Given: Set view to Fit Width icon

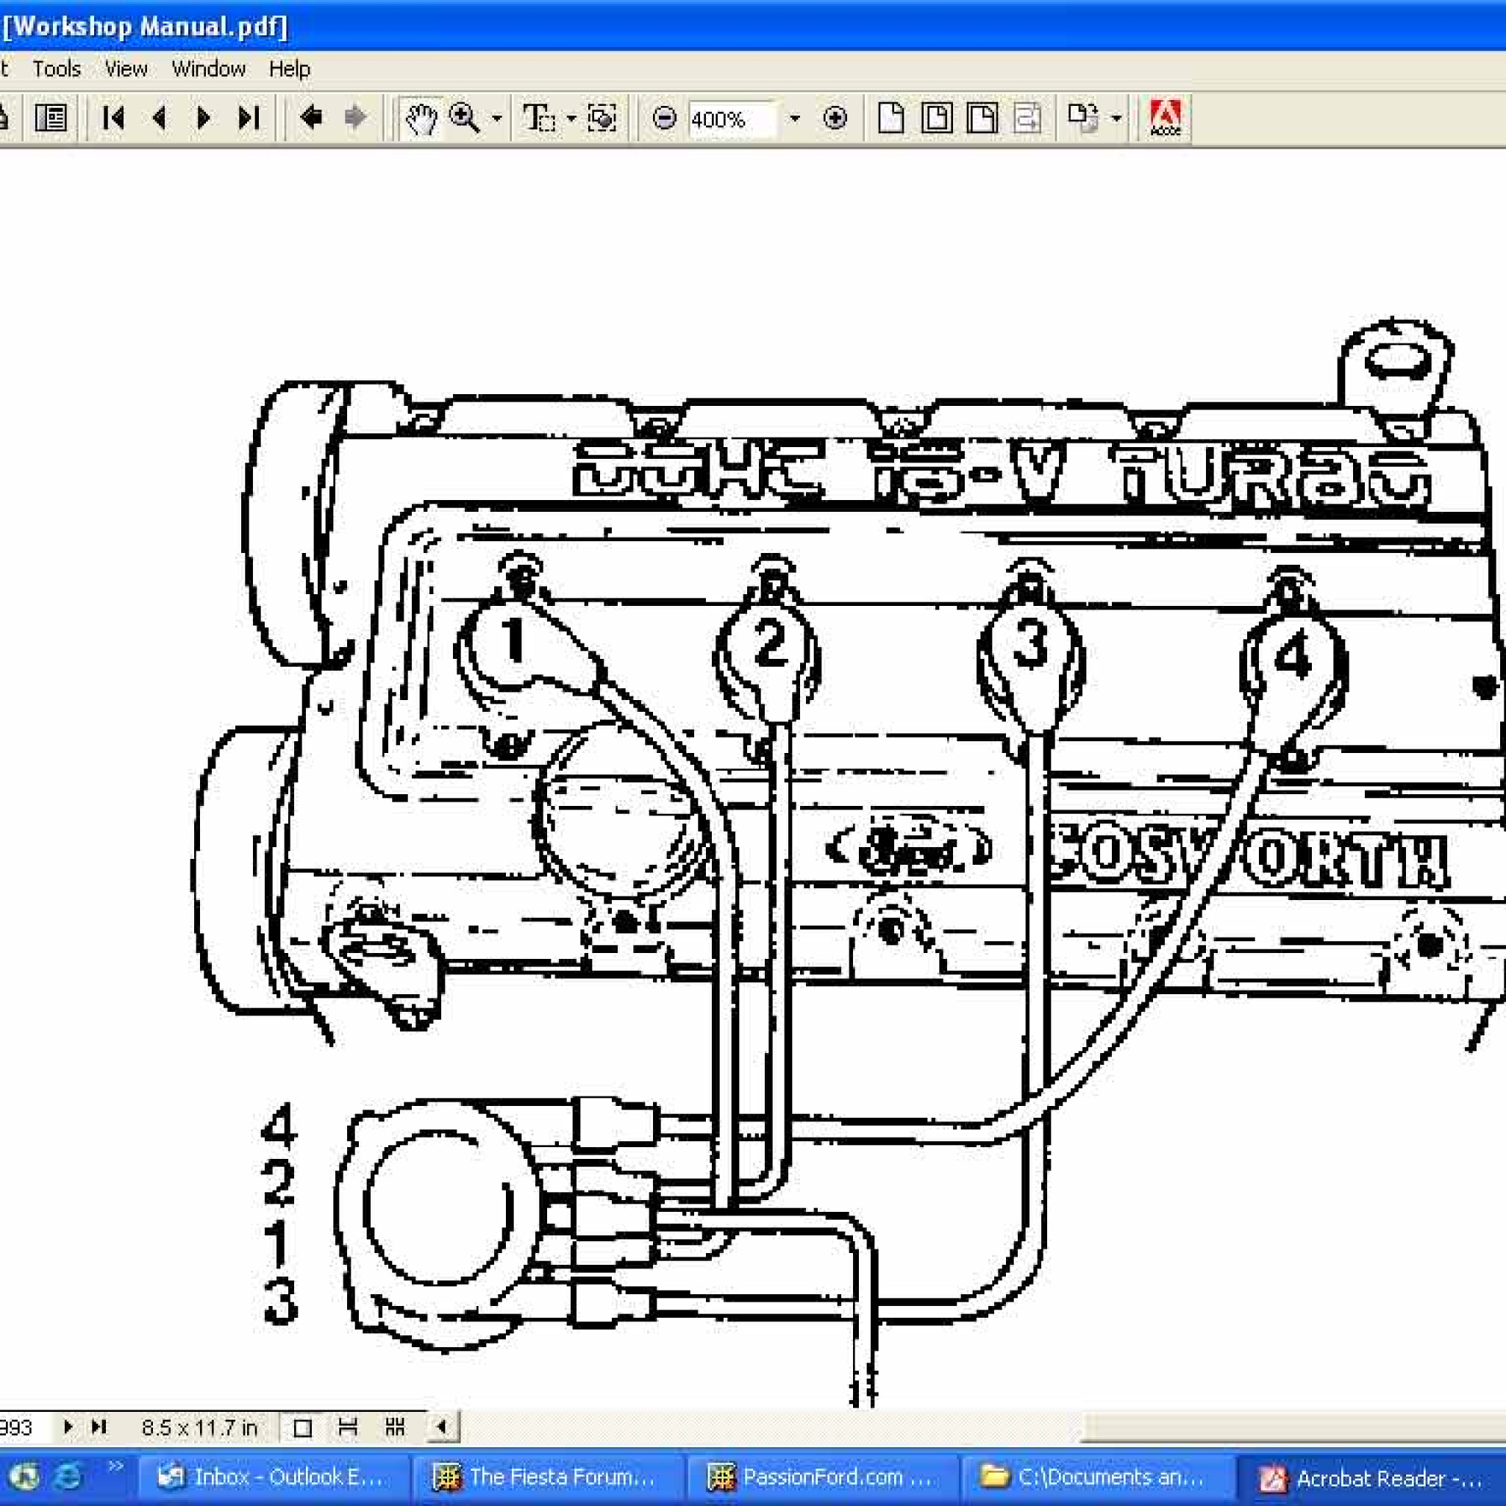Looking at the screenshot, I should (982, 118).
